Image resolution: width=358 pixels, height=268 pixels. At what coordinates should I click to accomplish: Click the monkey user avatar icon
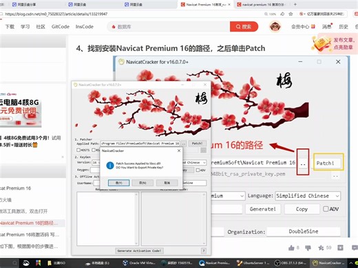click(x=275, y=27)
